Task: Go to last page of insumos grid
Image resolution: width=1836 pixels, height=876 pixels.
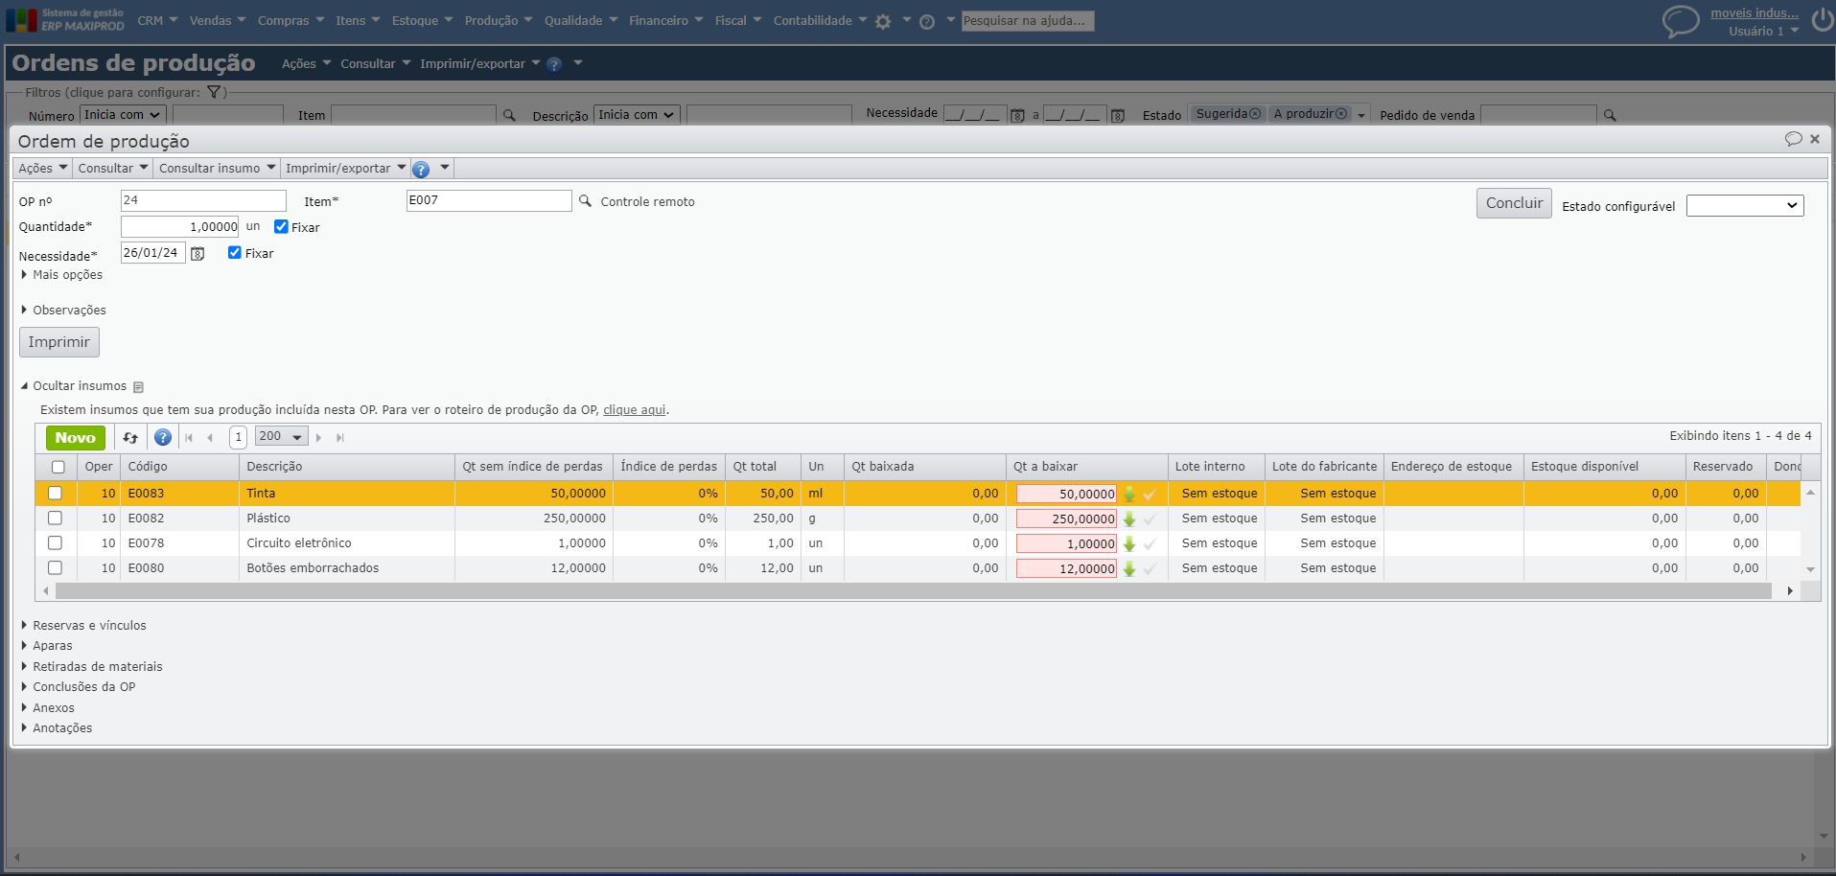Action: pos(340,437)
